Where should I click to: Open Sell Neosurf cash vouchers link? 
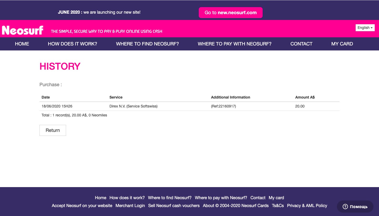coord(174,205)
